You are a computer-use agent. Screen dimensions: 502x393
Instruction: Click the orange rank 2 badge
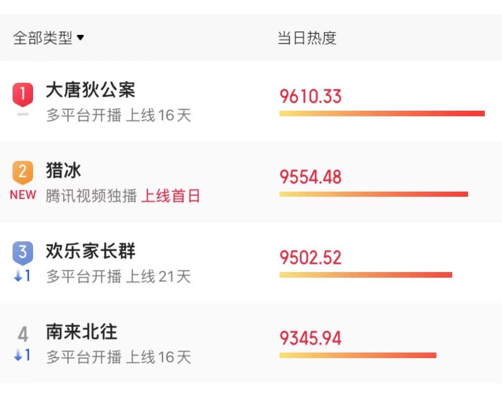pos(23,173)
